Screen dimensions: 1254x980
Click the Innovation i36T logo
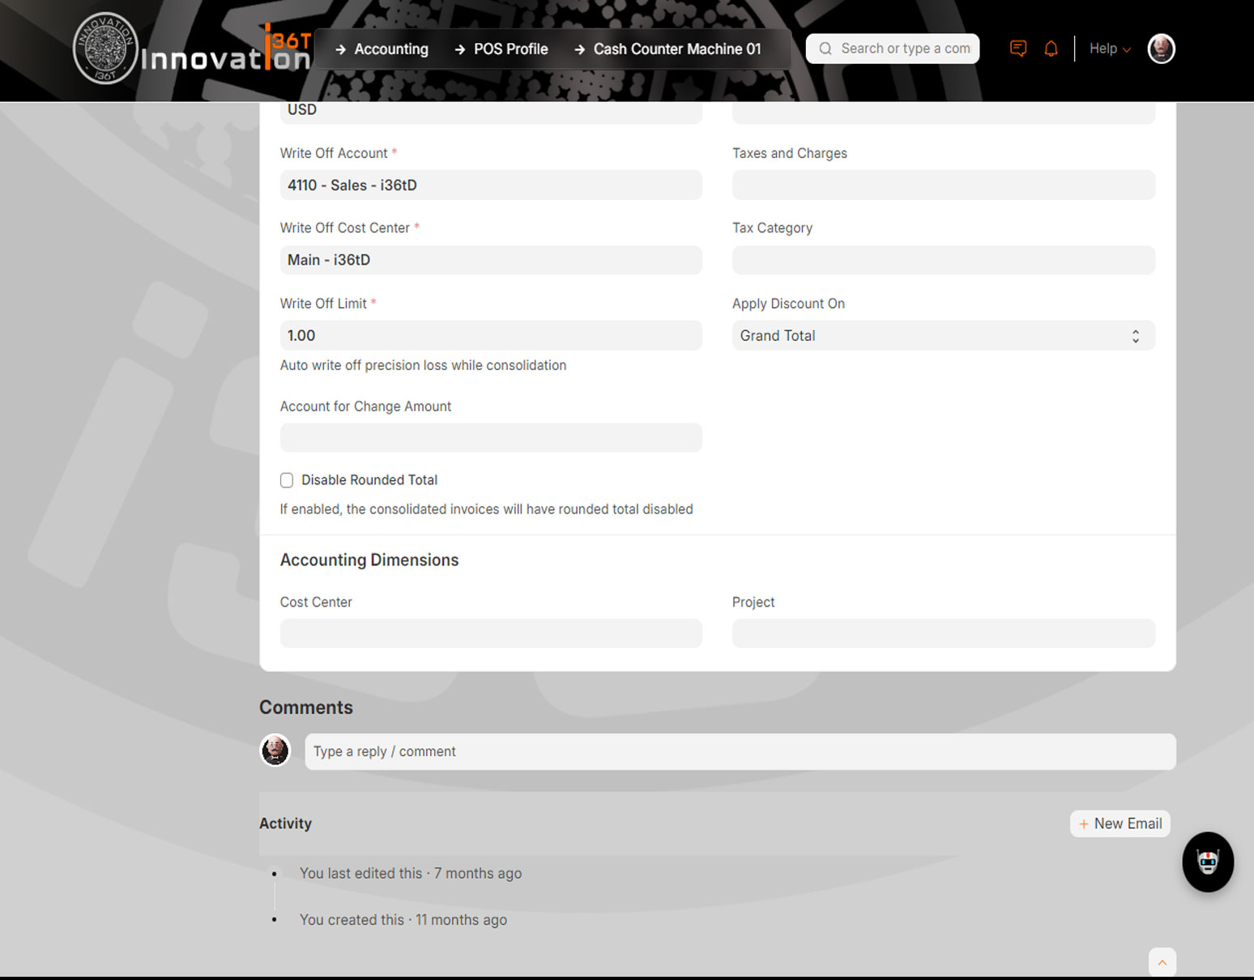pos(192,49)
